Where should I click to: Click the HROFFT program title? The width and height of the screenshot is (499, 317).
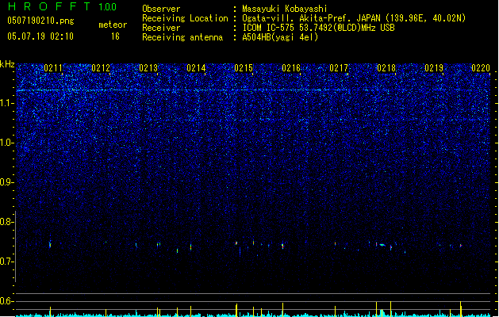click(49, 6)
